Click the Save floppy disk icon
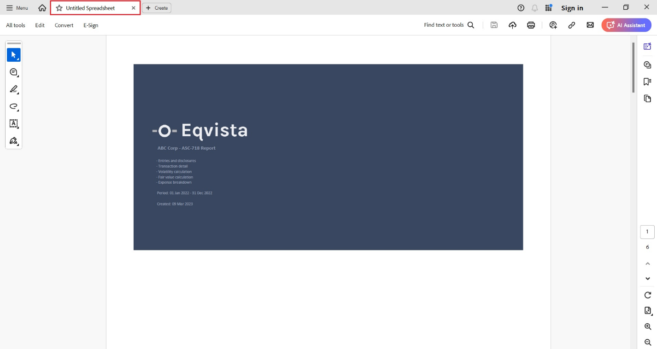 coord(494,25)
